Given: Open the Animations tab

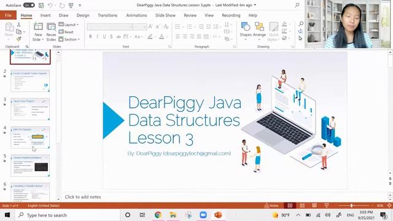Looking at the screenshot, I should point(136,15).
